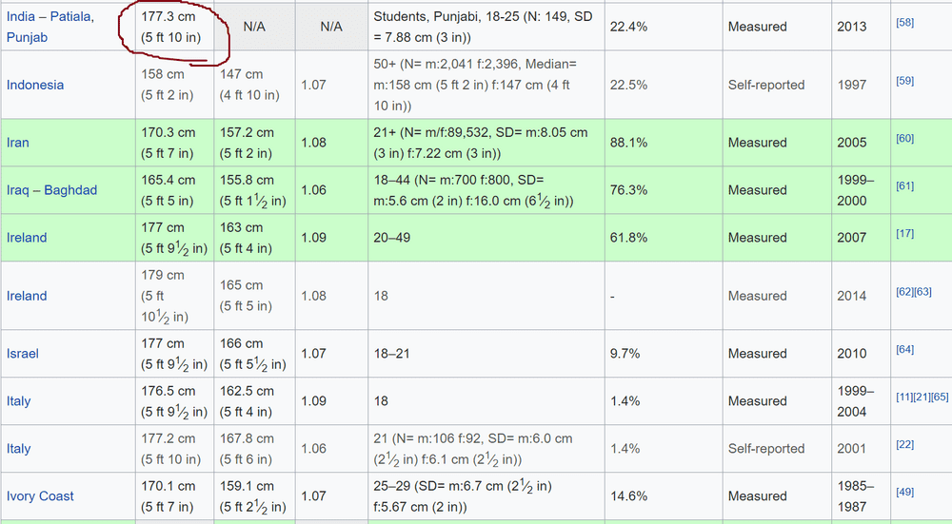Image resolution: width=952 pixels, height=524 pixels.
Task: Click the Italy link in the self-reported row
Action: 18,449
